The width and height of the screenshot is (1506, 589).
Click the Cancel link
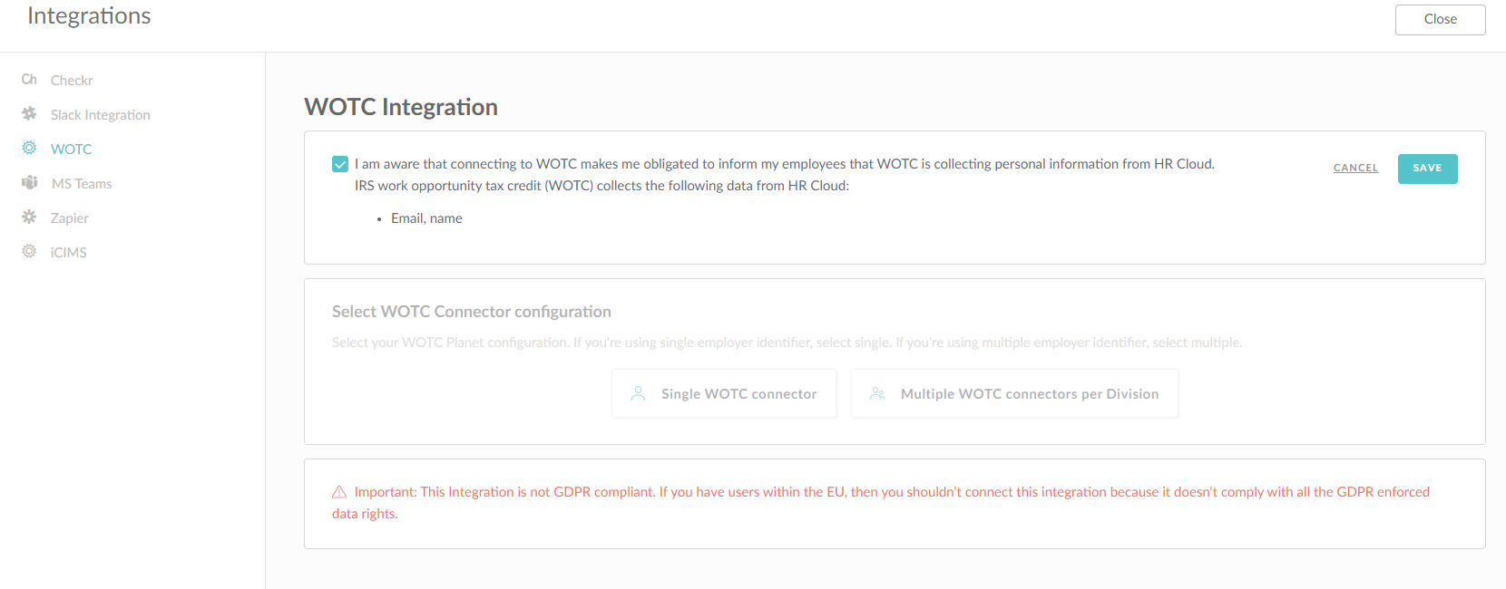(x=1355, y=169)
